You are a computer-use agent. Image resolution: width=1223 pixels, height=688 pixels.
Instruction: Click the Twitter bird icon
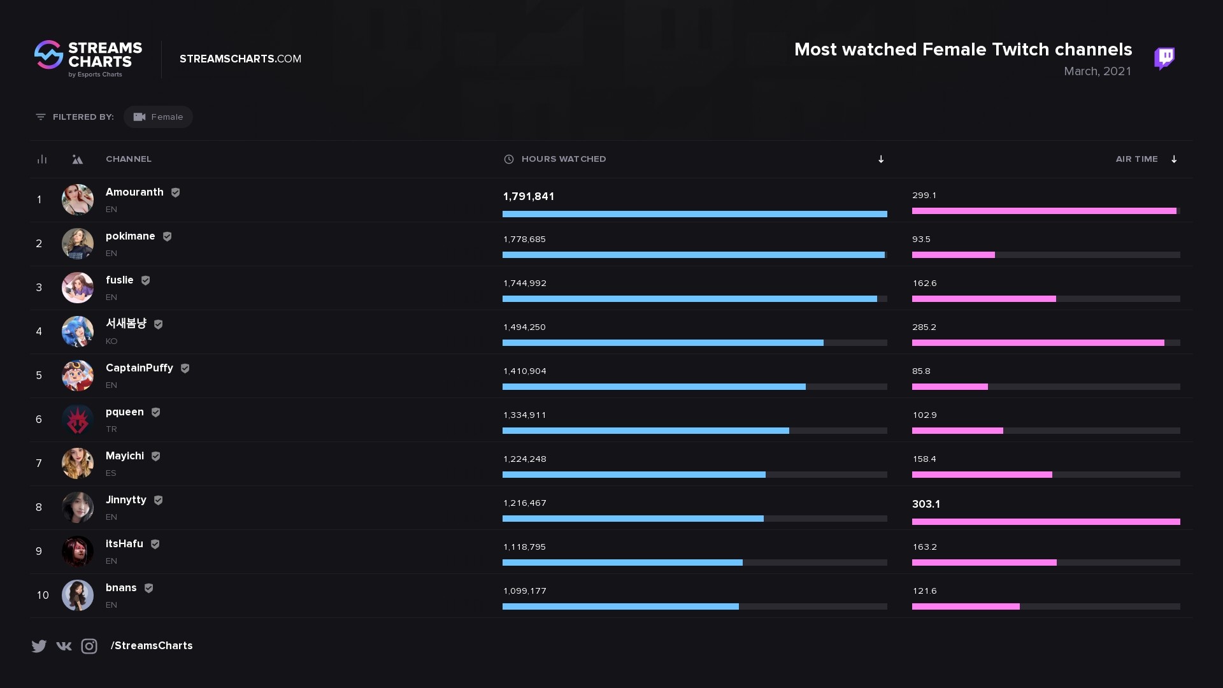[x=39, y=646]
